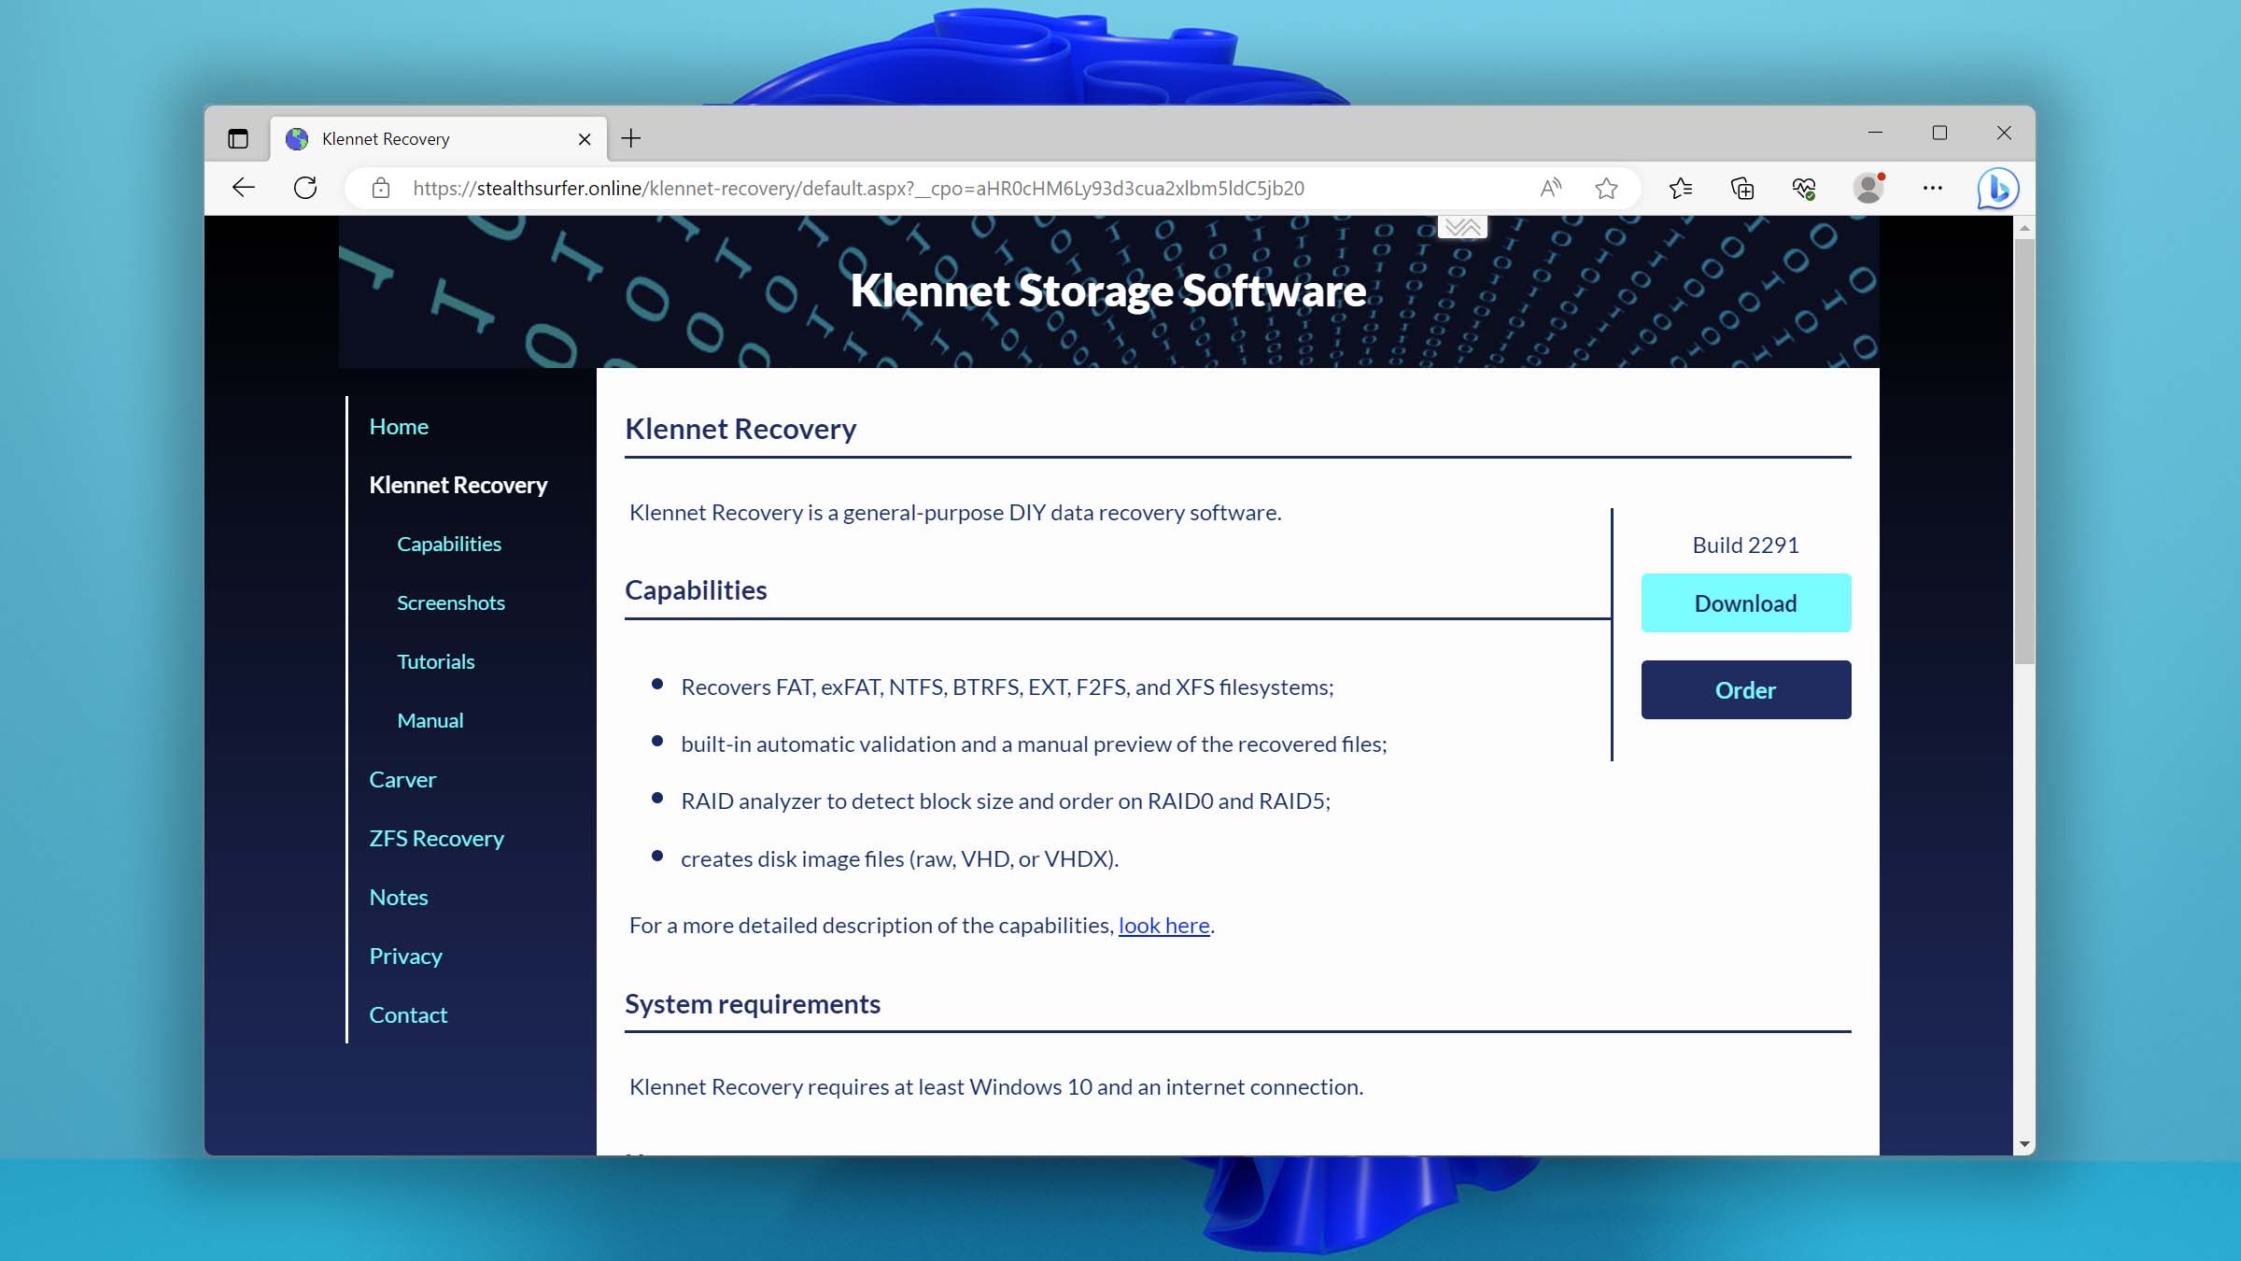
Task: Open Manual sidebar link
Action: point(430,720)
